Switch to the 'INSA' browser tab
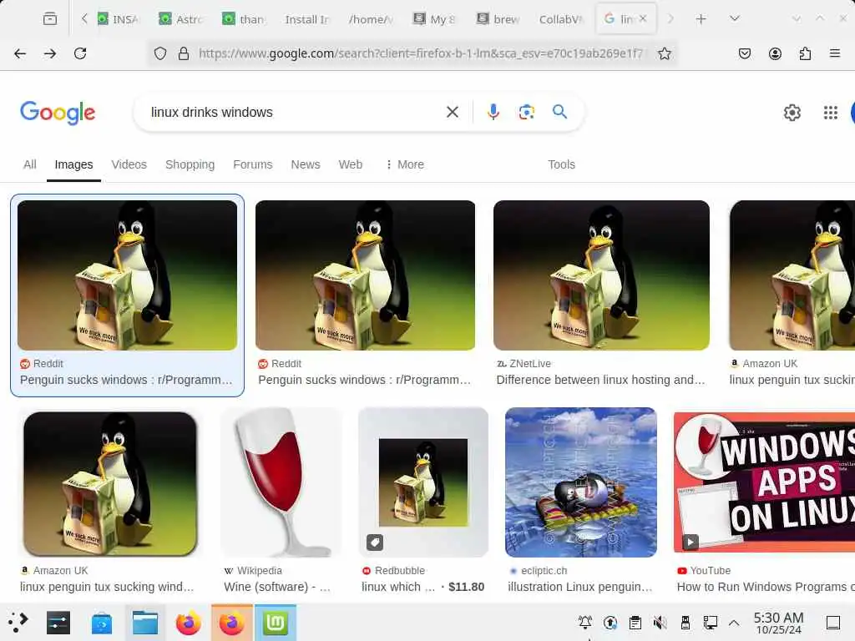The image size is (855, 641). tap(118, 19)
